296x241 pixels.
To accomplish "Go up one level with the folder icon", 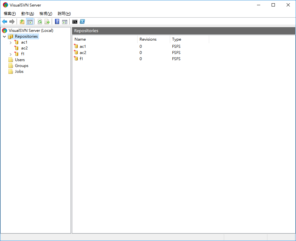I will click(22, 22).
